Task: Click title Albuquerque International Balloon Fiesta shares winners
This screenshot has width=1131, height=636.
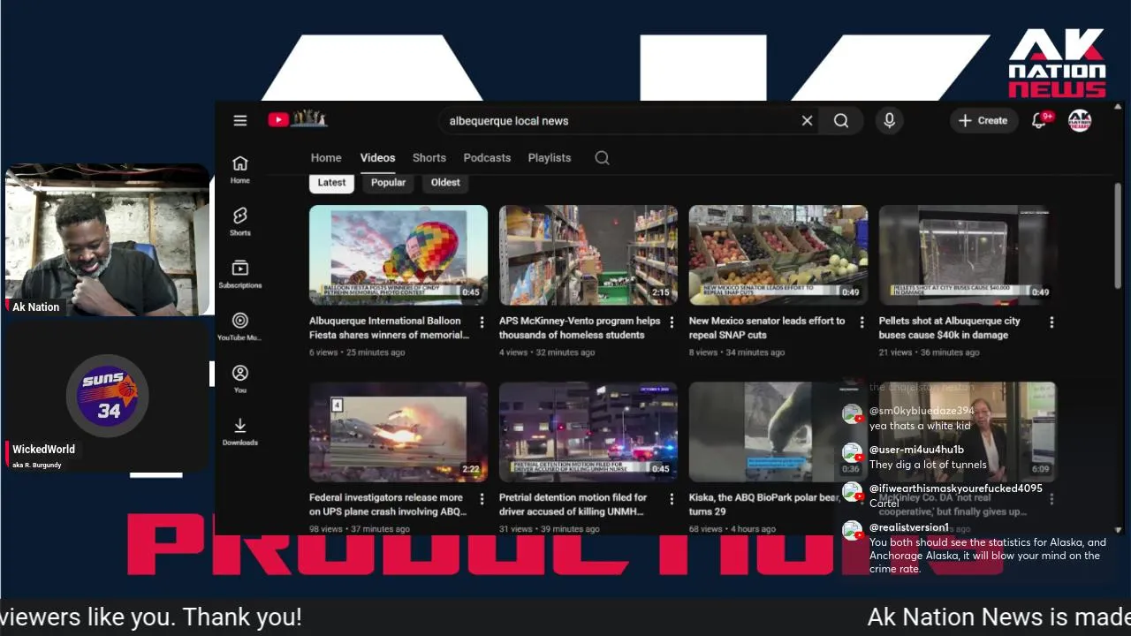Action: coord(389,328)
